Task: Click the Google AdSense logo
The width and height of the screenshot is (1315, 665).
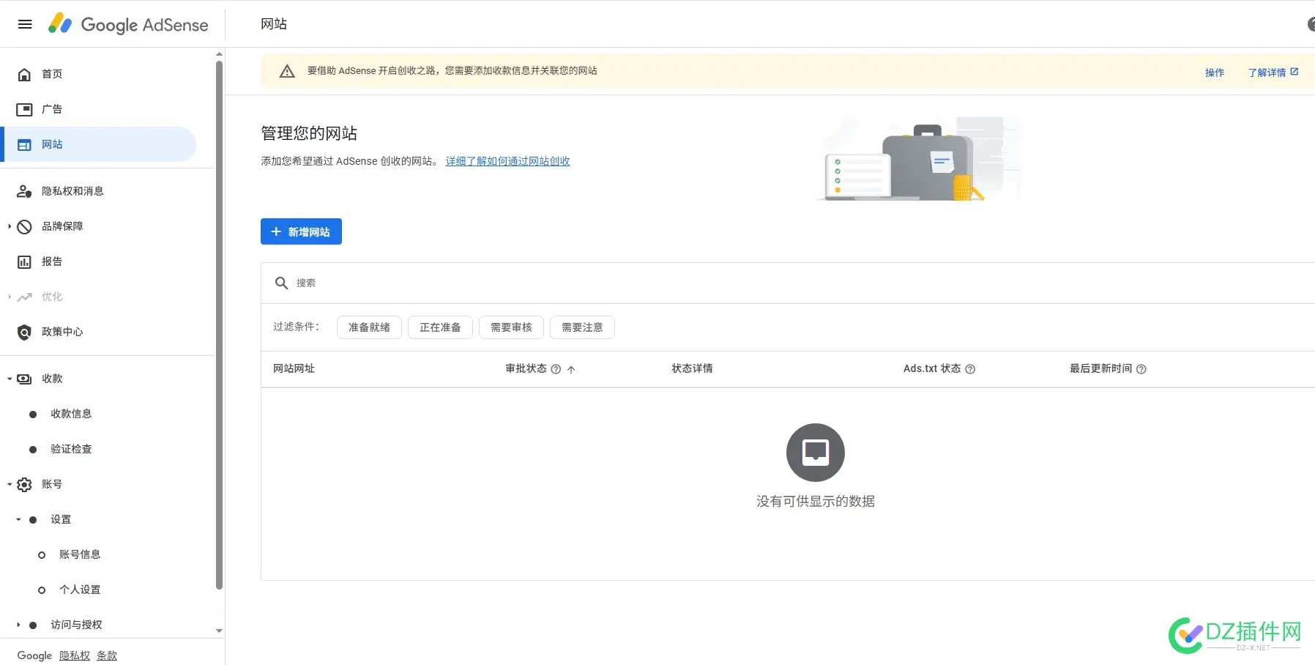Action: pyautogui.click(x=128, y=24)
